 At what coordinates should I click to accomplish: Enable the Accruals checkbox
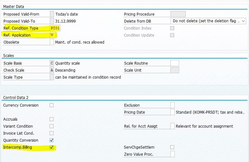[52, 119]
